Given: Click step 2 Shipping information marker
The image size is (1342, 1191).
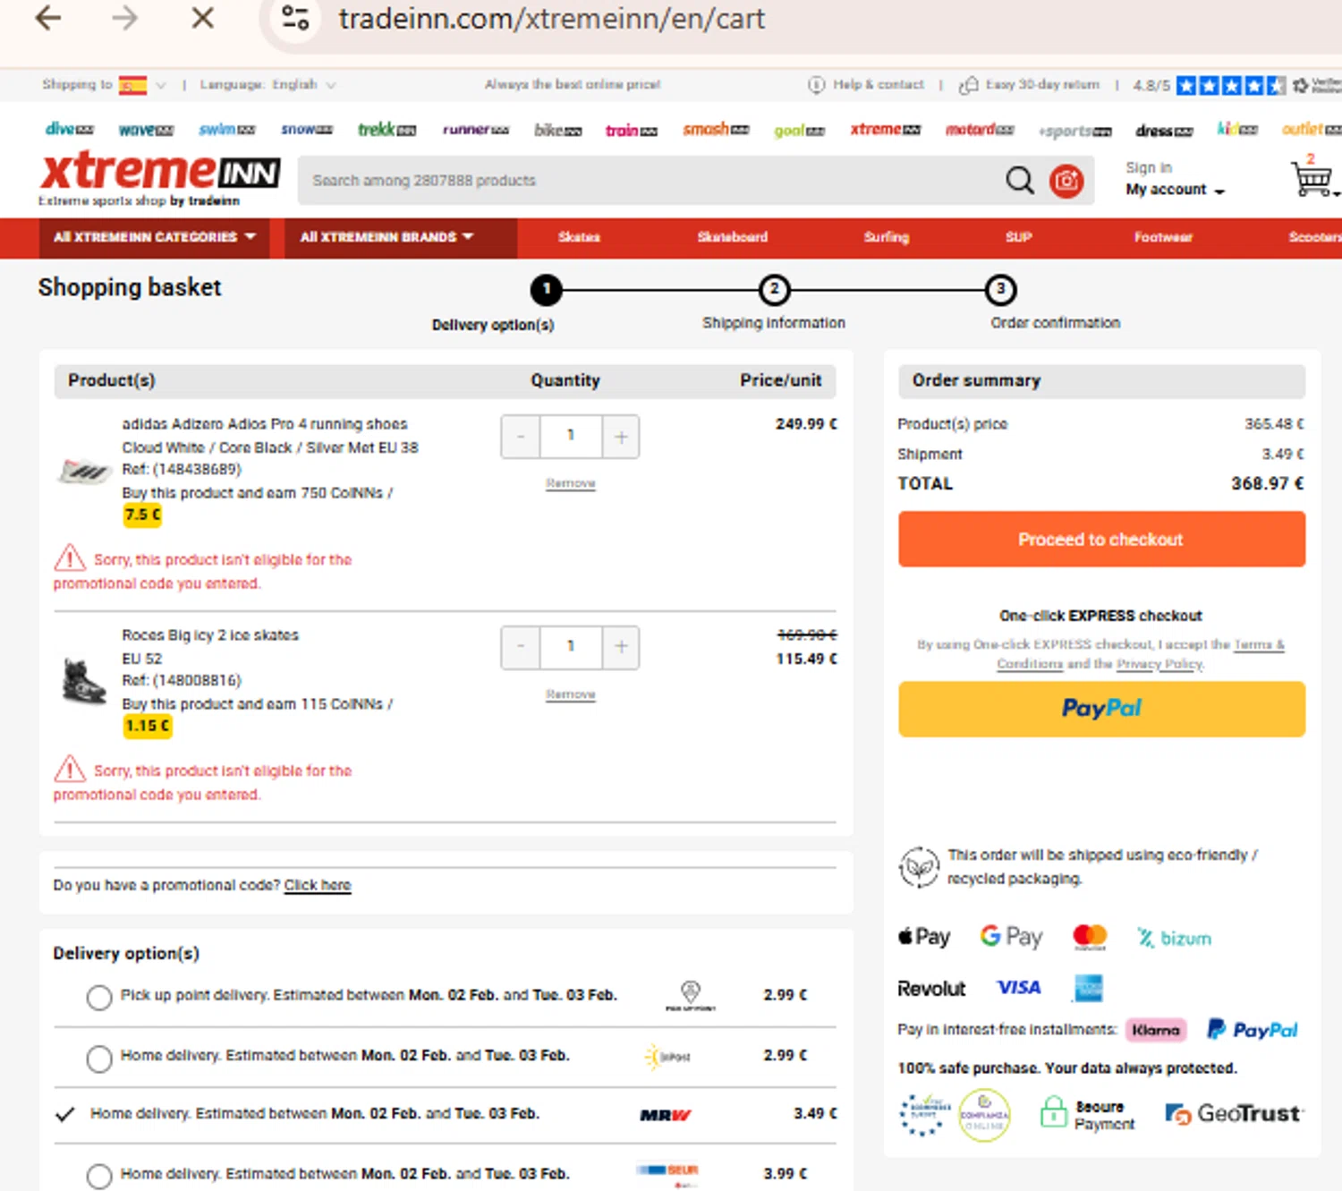Looking at the screenshot, I should (x=774, y=290).
